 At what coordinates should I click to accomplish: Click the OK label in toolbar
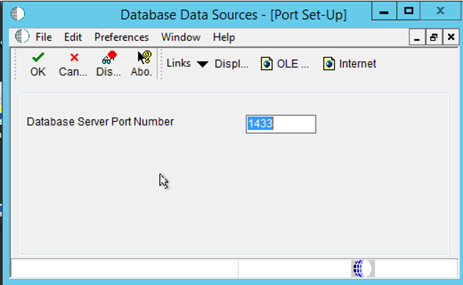point(38,72)
